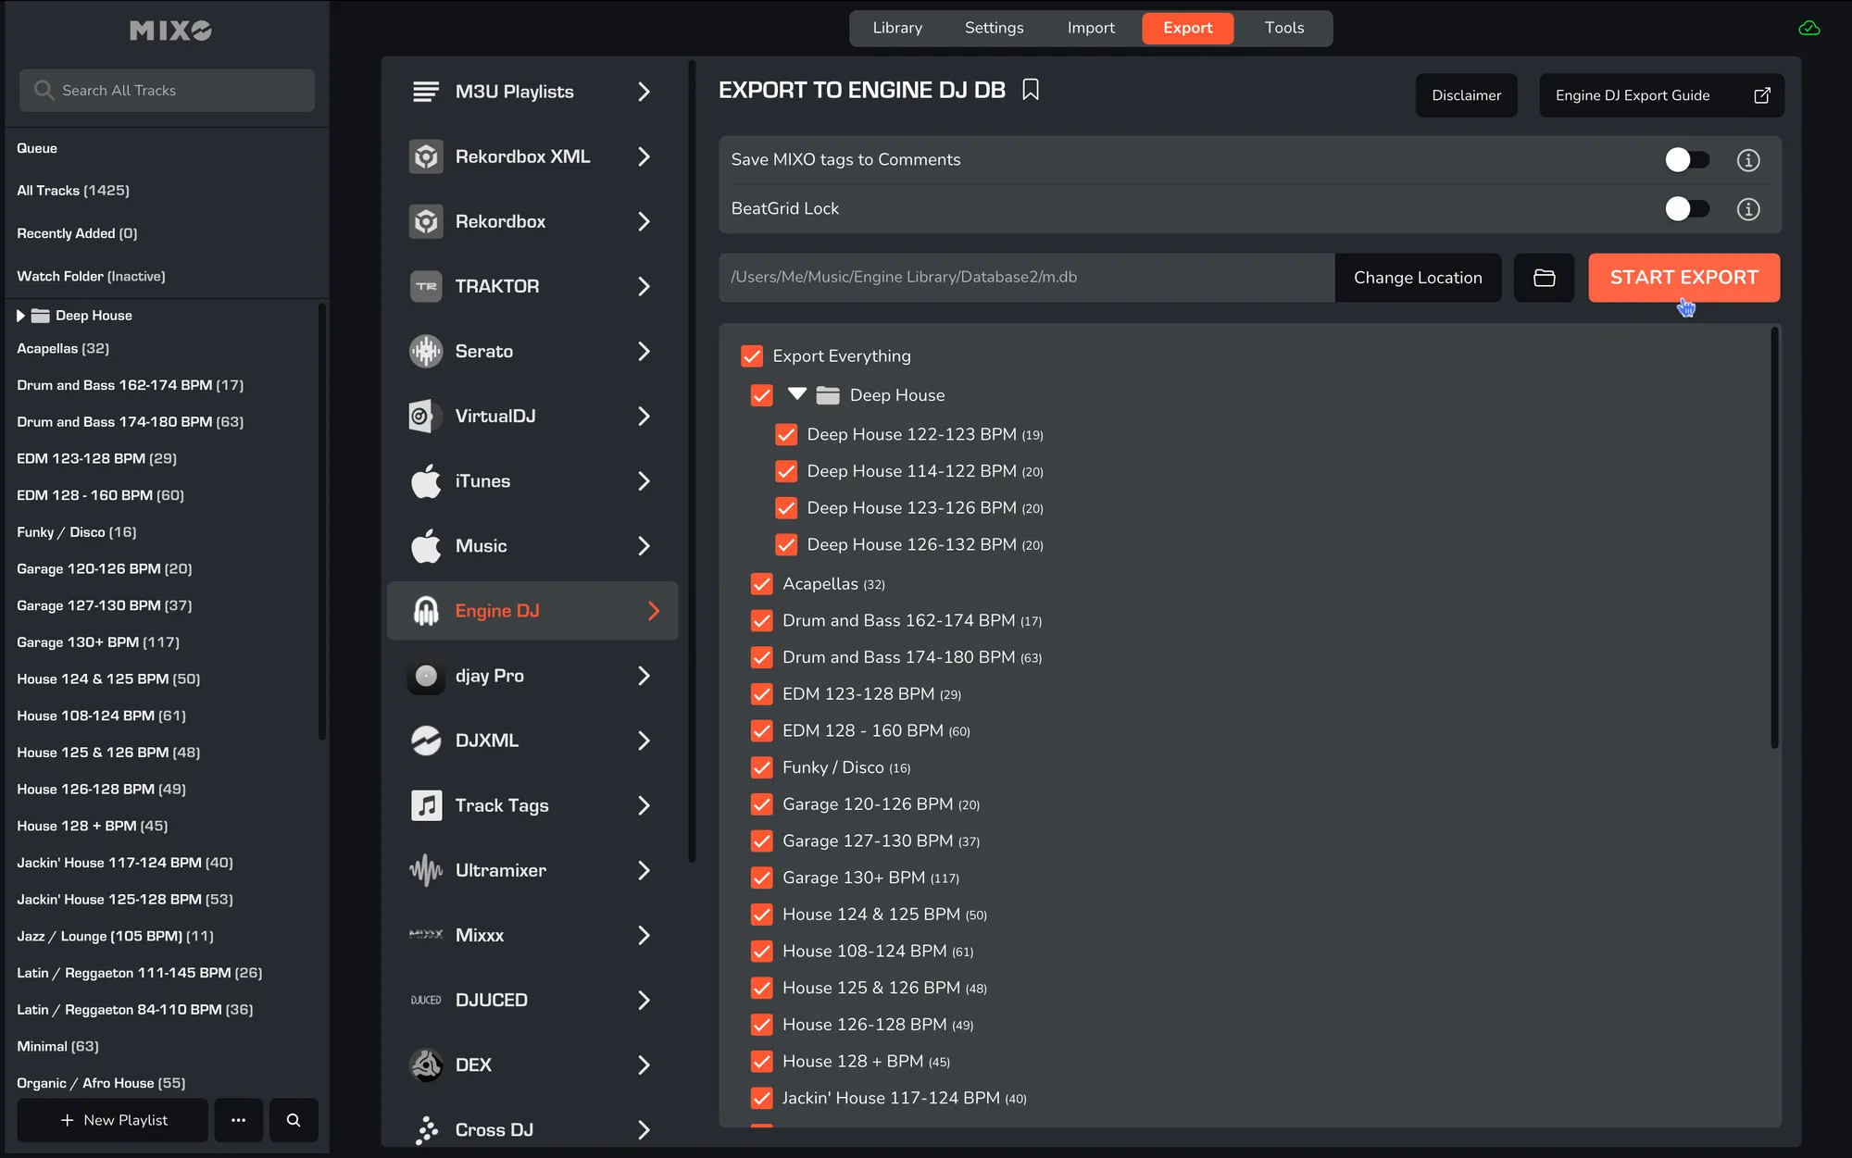Screen dimensions: 1852x1158
Task: Collapse the Deep House folder in export list
Action: pyautogui.click(x=796, y=394)
